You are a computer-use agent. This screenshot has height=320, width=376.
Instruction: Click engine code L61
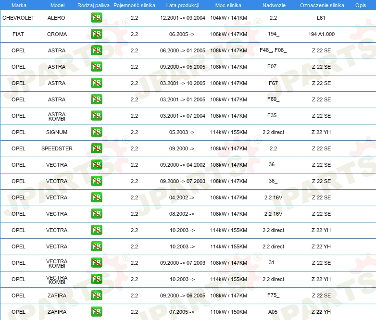click(321, 18)
